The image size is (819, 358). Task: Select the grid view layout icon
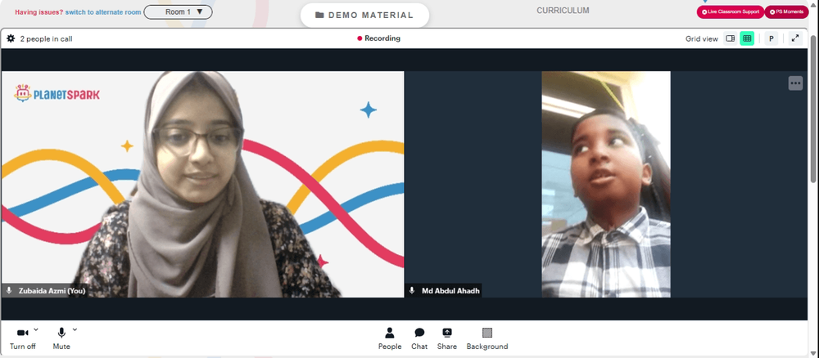(747, 38)
